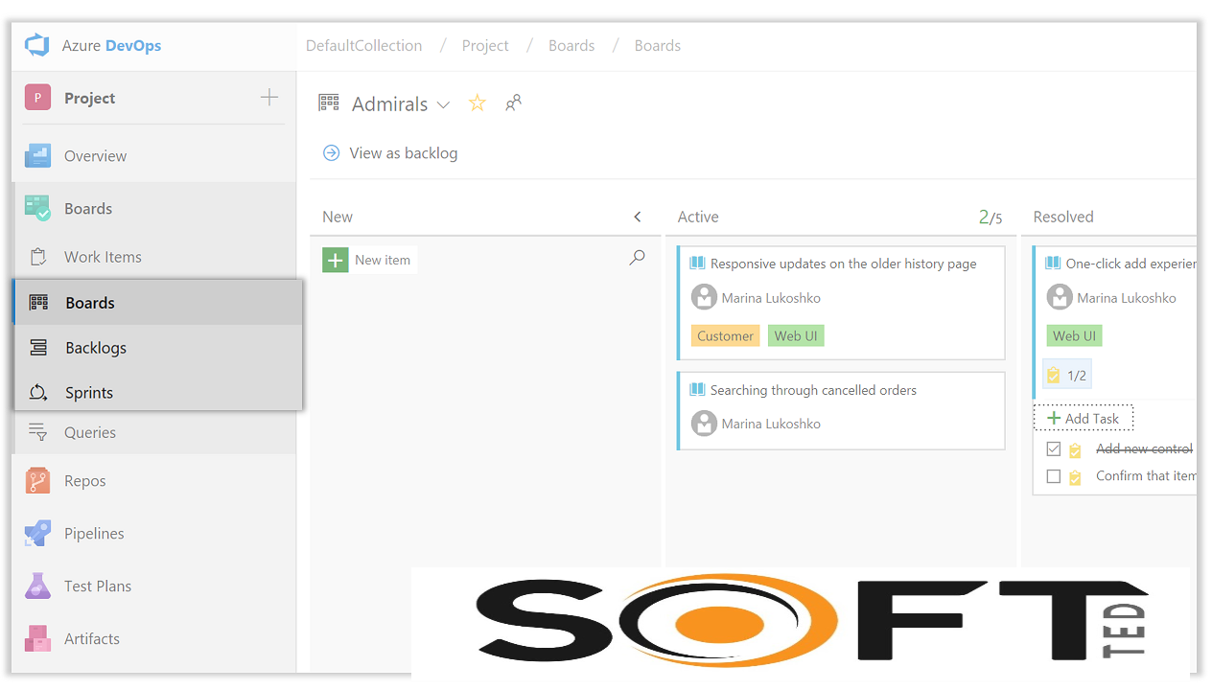Click the first Boards breadcrumb link
The image size is (1212, 690).
571,45
